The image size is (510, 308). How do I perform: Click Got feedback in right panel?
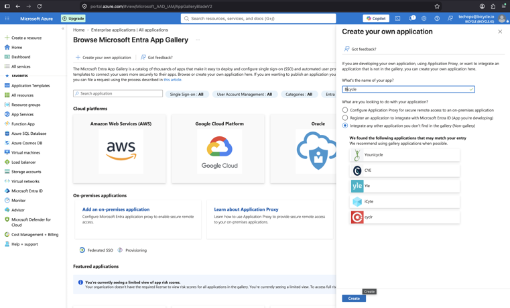click(x=360, y=49)
